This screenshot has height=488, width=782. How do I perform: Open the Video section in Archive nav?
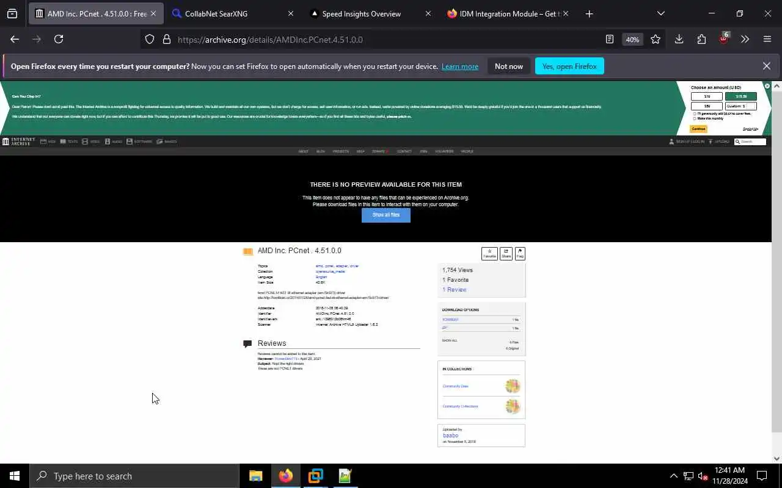tap(91, 142)
